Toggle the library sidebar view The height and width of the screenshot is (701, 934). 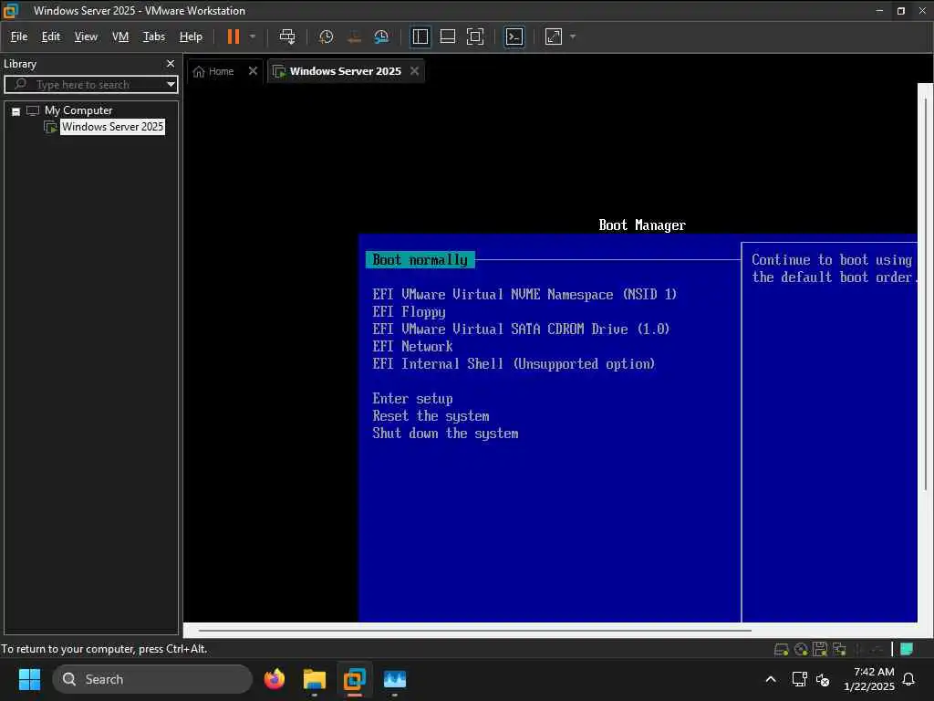(420, 37)
